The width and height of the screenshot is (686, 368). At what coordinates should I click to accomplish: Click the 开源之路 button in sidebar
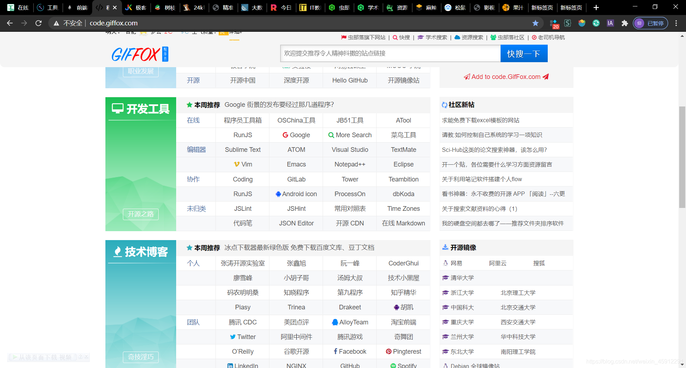point(141,214)
